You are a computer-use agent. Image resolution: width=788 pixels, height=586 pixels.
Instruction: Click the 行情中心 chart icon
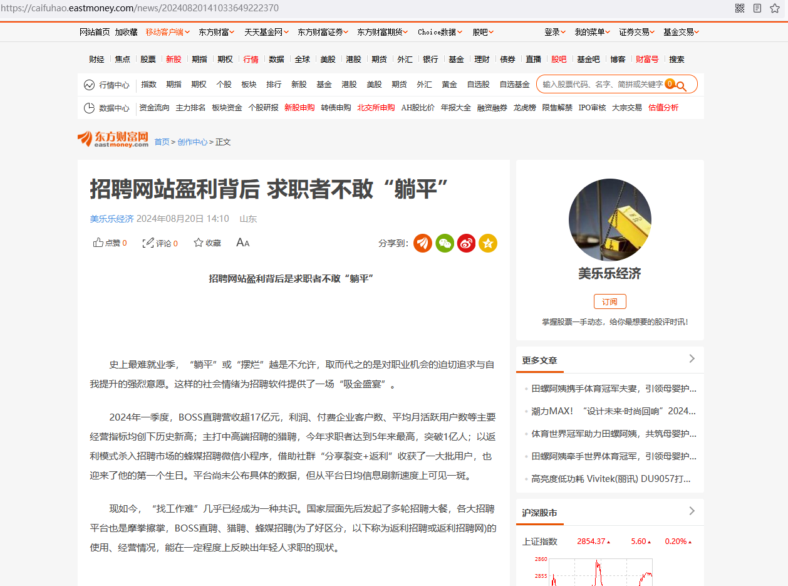[89, 85]
